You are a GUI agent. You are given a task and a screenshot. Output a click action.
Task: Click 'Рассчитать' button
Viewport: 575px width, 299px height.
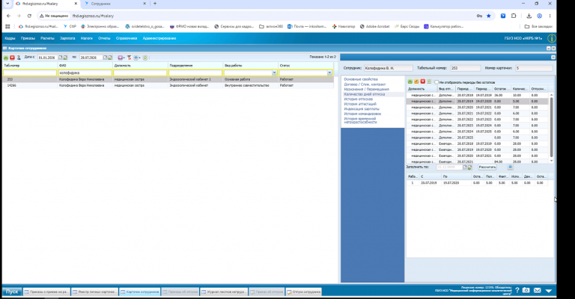click(x=487, y=167)
